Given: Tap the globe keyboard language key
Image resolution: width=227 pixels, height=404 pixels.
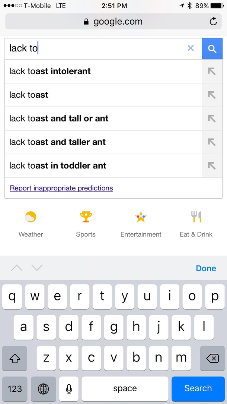Looking at the screenshot, I should pyautogui.click(x=43, y=389).
